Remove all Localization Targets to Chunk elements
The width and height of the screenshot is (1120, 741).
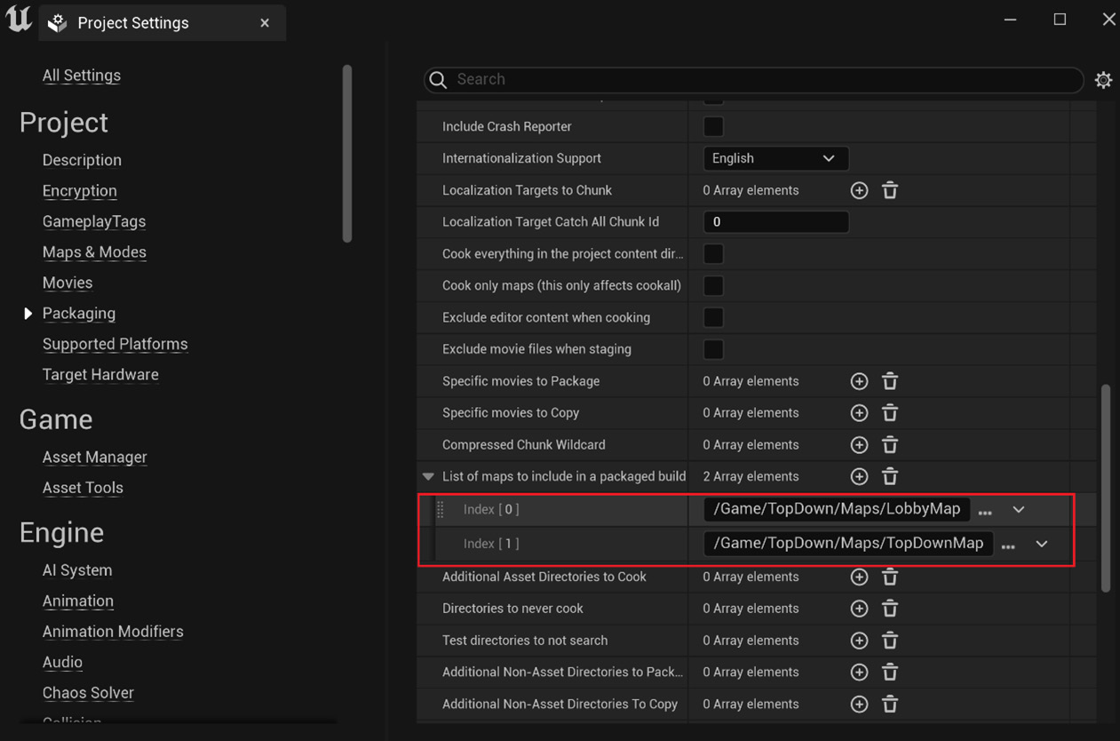click(890, 190)
